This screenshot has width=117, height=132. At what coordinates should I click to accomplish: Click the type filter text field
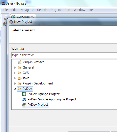pyautogui.click(x=64, y=55)
